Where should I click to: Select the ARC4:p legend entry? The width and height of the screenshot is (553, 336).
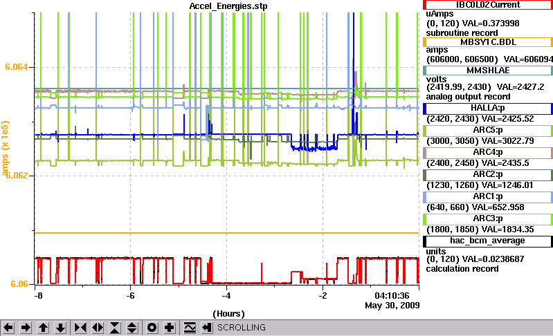[488, 153]
